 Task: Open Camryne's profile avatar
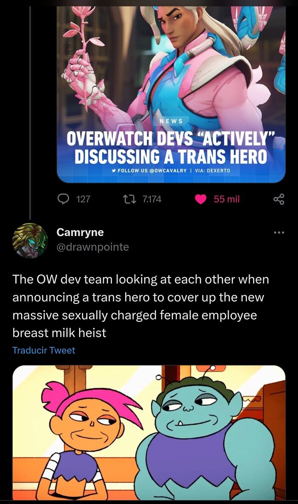coord(30,241)
